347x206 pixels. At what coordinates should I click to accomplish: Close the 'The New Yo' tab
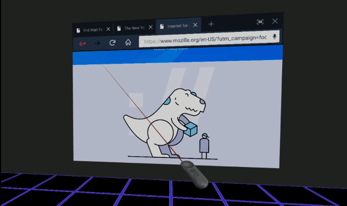(x=150, y=27)
